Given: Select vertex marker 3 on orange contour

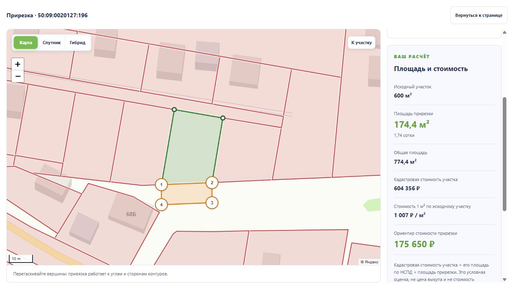Looking at the screenshot, I should [x=212, y=203].
